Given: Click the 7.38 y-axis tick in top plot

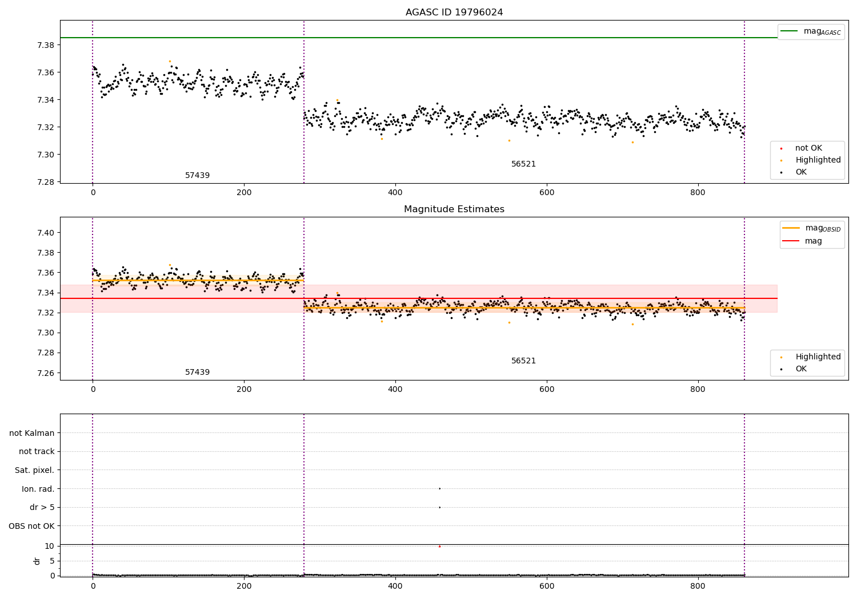Looking at the screenshot, I should 46,45.
